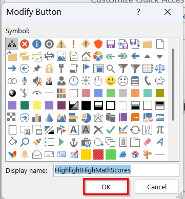Select the yellow color square in purple row
This screenshot has width=185, height=199.
pos(37,105)
